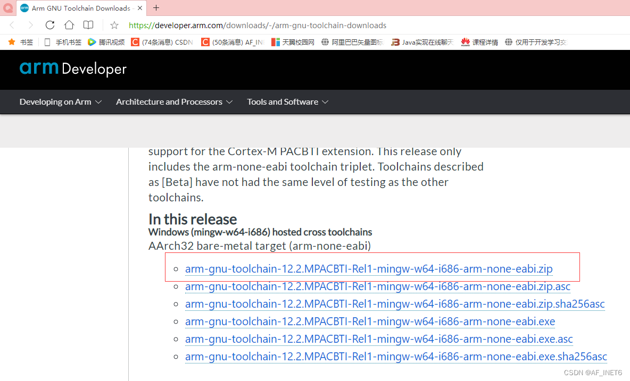Screen dimensions: 630x381
Task: Open the arm-none-eabi.zip.sha256asc link
Action: (395, 304)
